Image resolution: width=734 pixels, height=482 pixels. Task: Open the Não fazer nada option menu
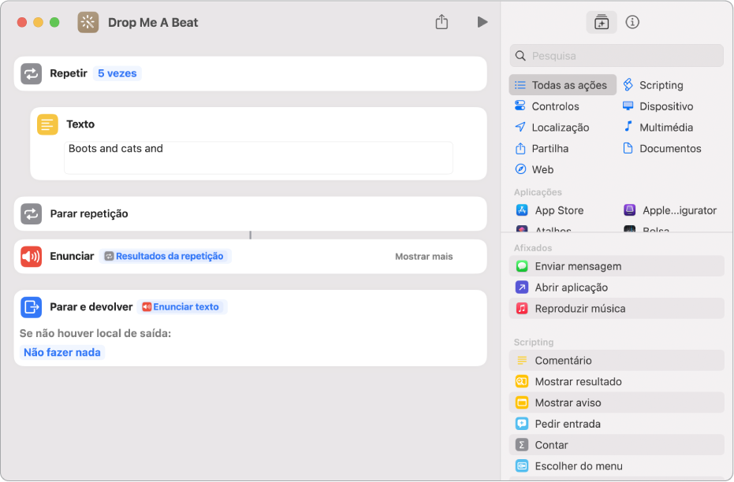[62, 352]
